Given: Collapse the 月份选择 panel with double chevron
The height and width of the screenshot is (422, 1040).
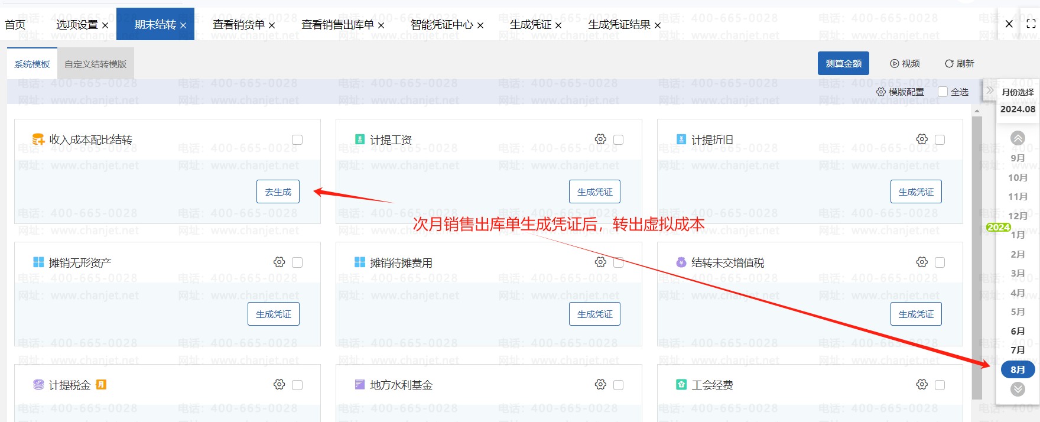Looking at the screenshot, I should click(990, 91).
